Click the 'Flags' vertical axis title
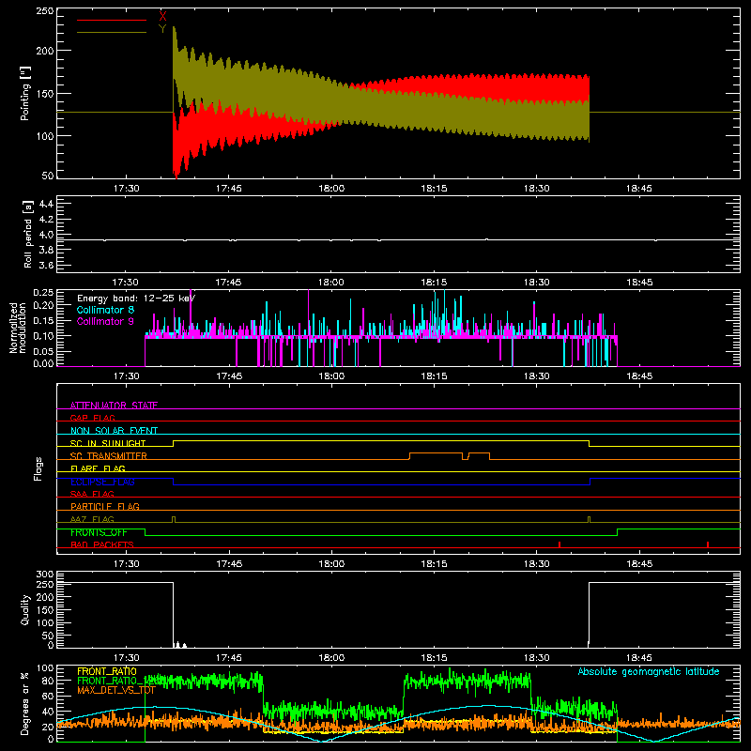Image resolution: width=751 pixels, height=751 pixels. click(x=38, y=468)
